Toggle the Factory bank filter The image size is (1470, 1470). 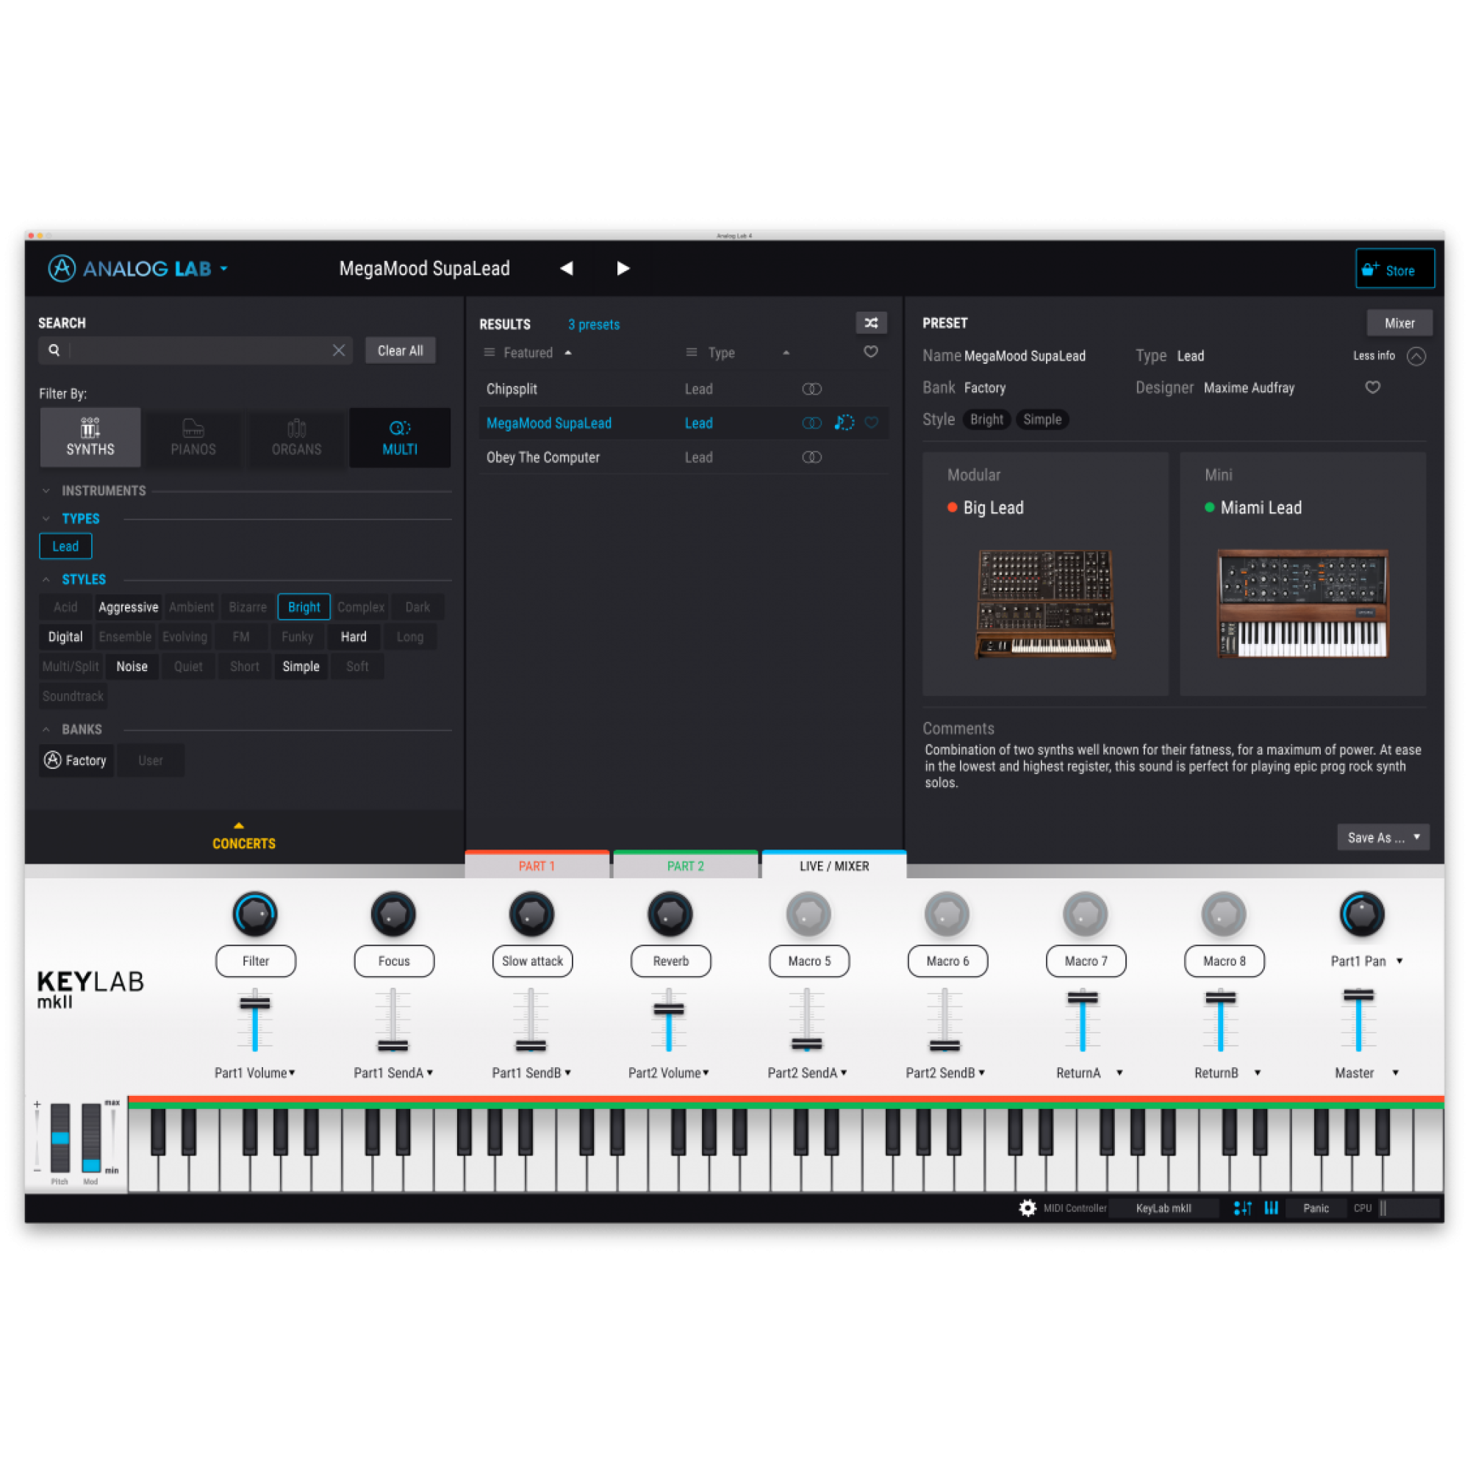click(76, 760)
